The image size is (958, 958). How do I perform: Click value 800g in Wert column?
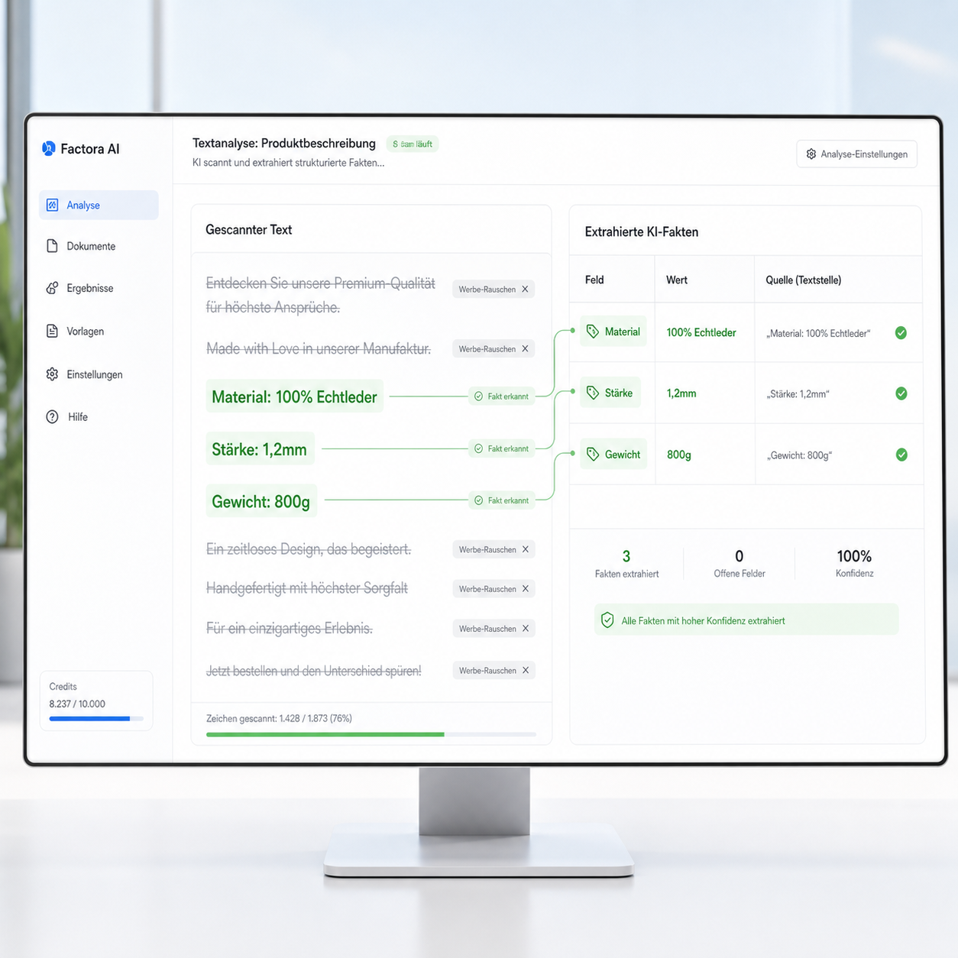click(679, 455)
